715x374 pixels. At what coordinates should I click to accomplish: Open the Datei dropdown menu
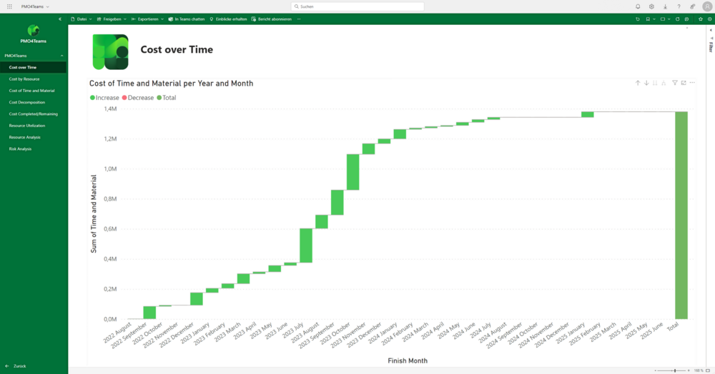[80, 19]
